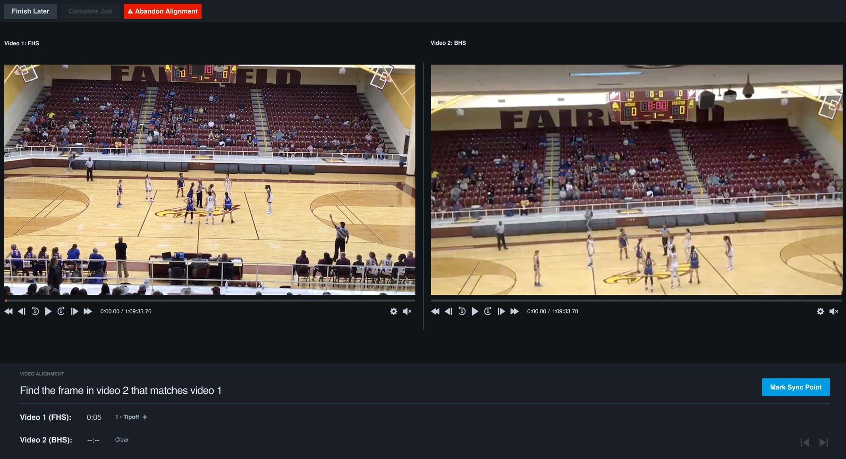Select the 1 · Tipoff sync label
The height and width of the screenshot is (459, 846).
(x=127, y=417)
